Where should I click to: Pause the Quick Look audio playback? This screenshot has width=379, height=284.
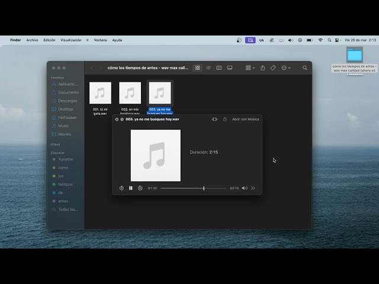130,188
